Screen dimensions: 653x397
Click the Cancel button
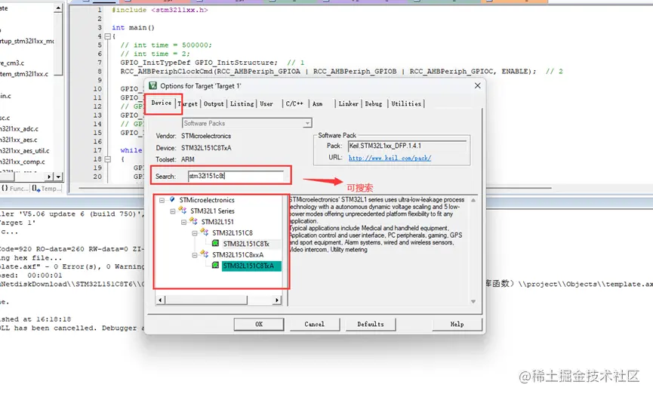click(x=315, y=324)
